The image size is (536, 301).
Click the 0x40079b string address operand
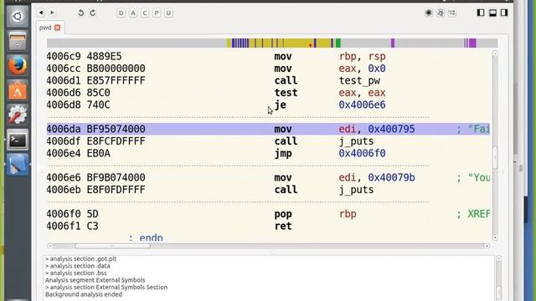point(391,177)
